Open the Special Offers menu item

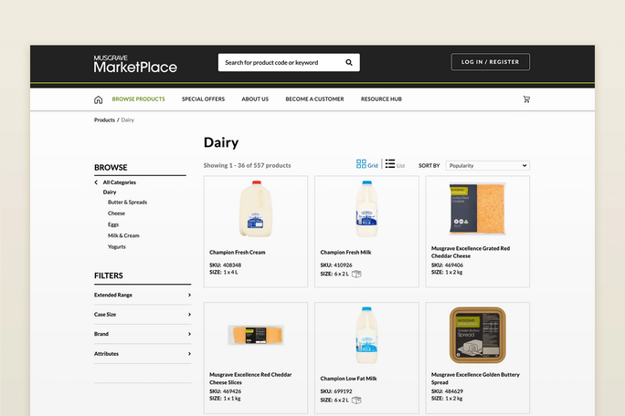point(203,99)
